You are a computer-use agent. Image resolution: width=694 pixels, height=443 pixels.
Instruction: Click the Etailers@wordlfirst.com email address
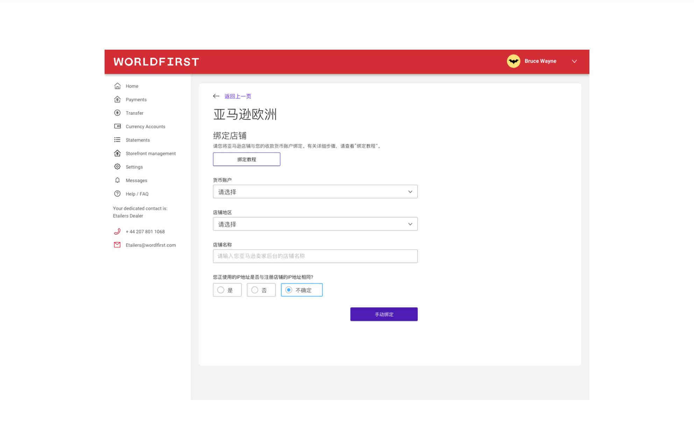(x=150, y=245)
